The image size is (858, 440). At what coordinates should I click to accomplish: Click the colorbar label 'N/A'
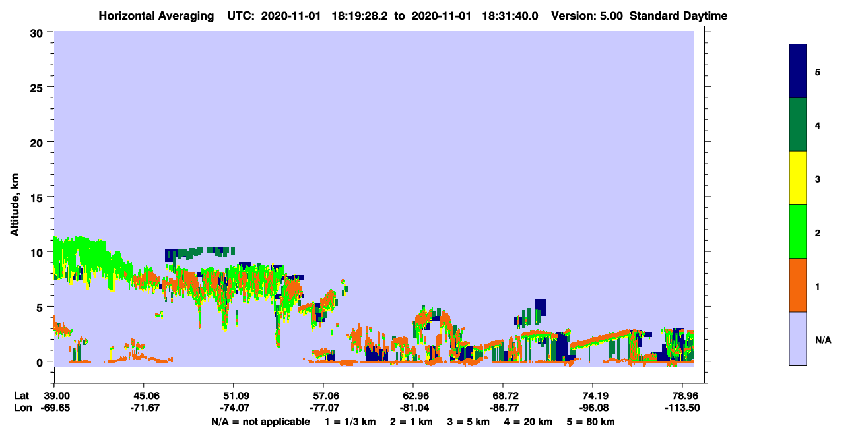pyautogui.click(x=823, y=340)
